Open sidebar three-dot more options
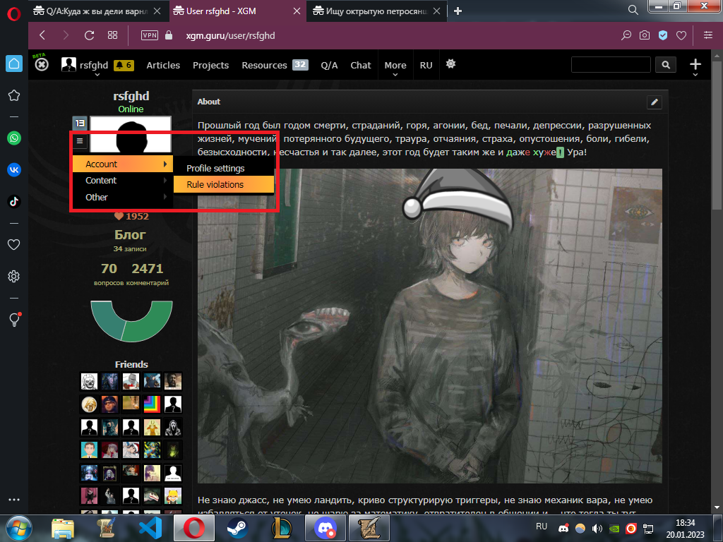This screenshot has width=723, height=542. click(x=14, y=500)
